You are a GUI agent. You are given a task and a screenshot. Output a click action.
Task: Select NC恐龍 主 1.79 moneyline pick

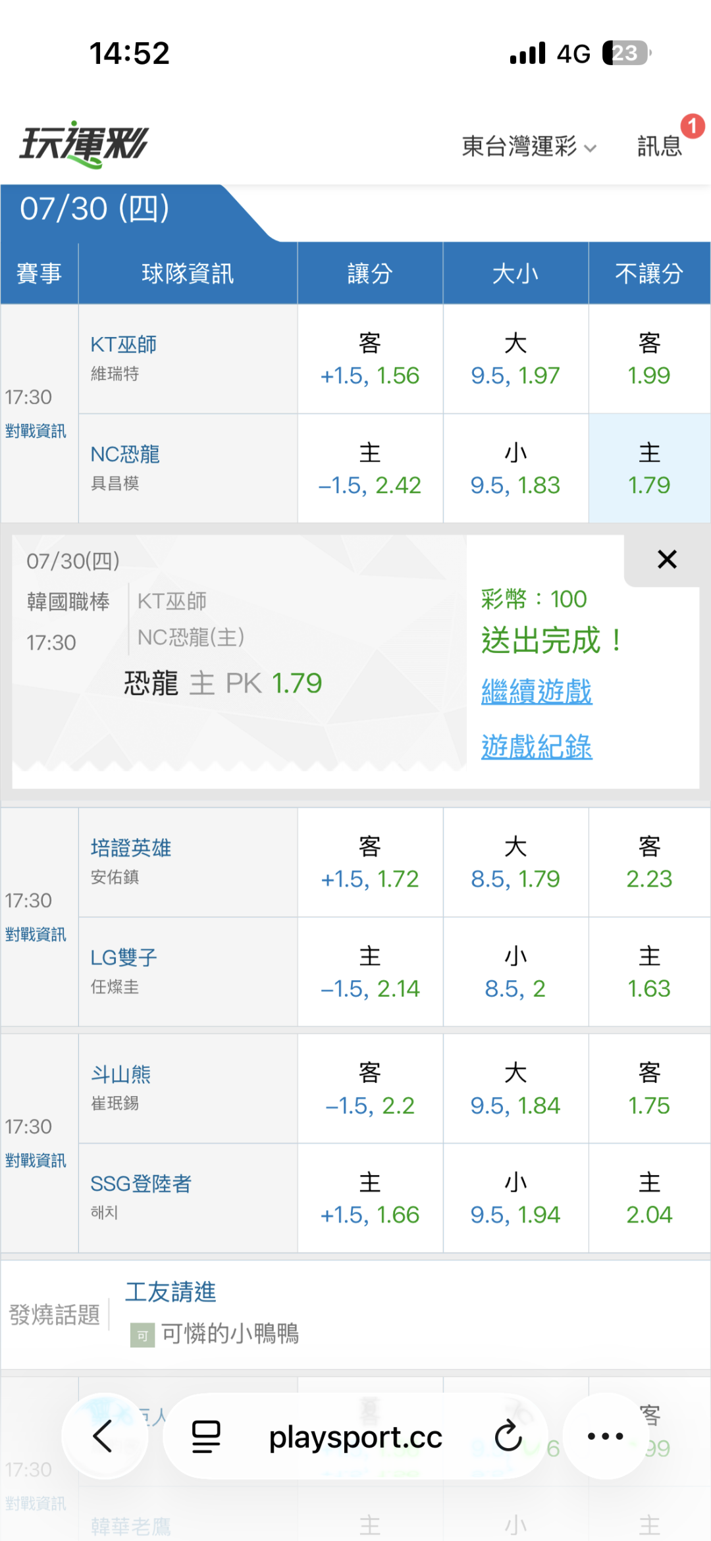coord(649,469)
